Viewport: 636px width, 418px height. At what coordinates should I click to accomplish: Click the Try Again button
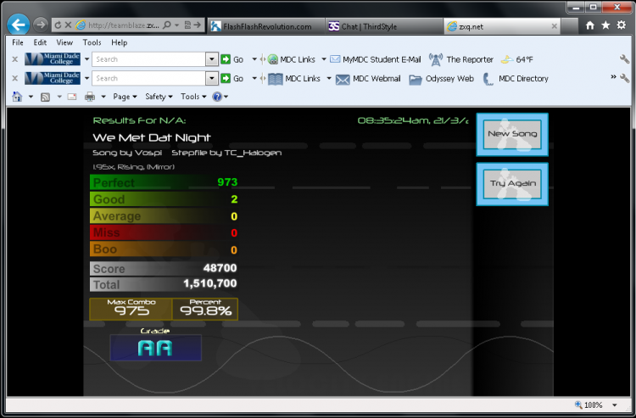[x=512, y=184]
